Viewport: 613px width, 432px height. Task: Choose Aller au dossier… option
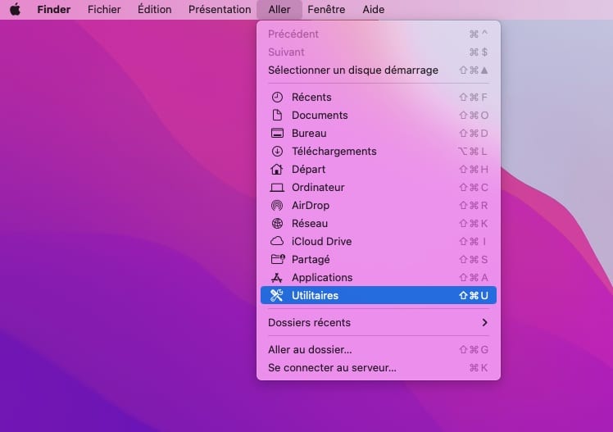[x=310, y=350]
